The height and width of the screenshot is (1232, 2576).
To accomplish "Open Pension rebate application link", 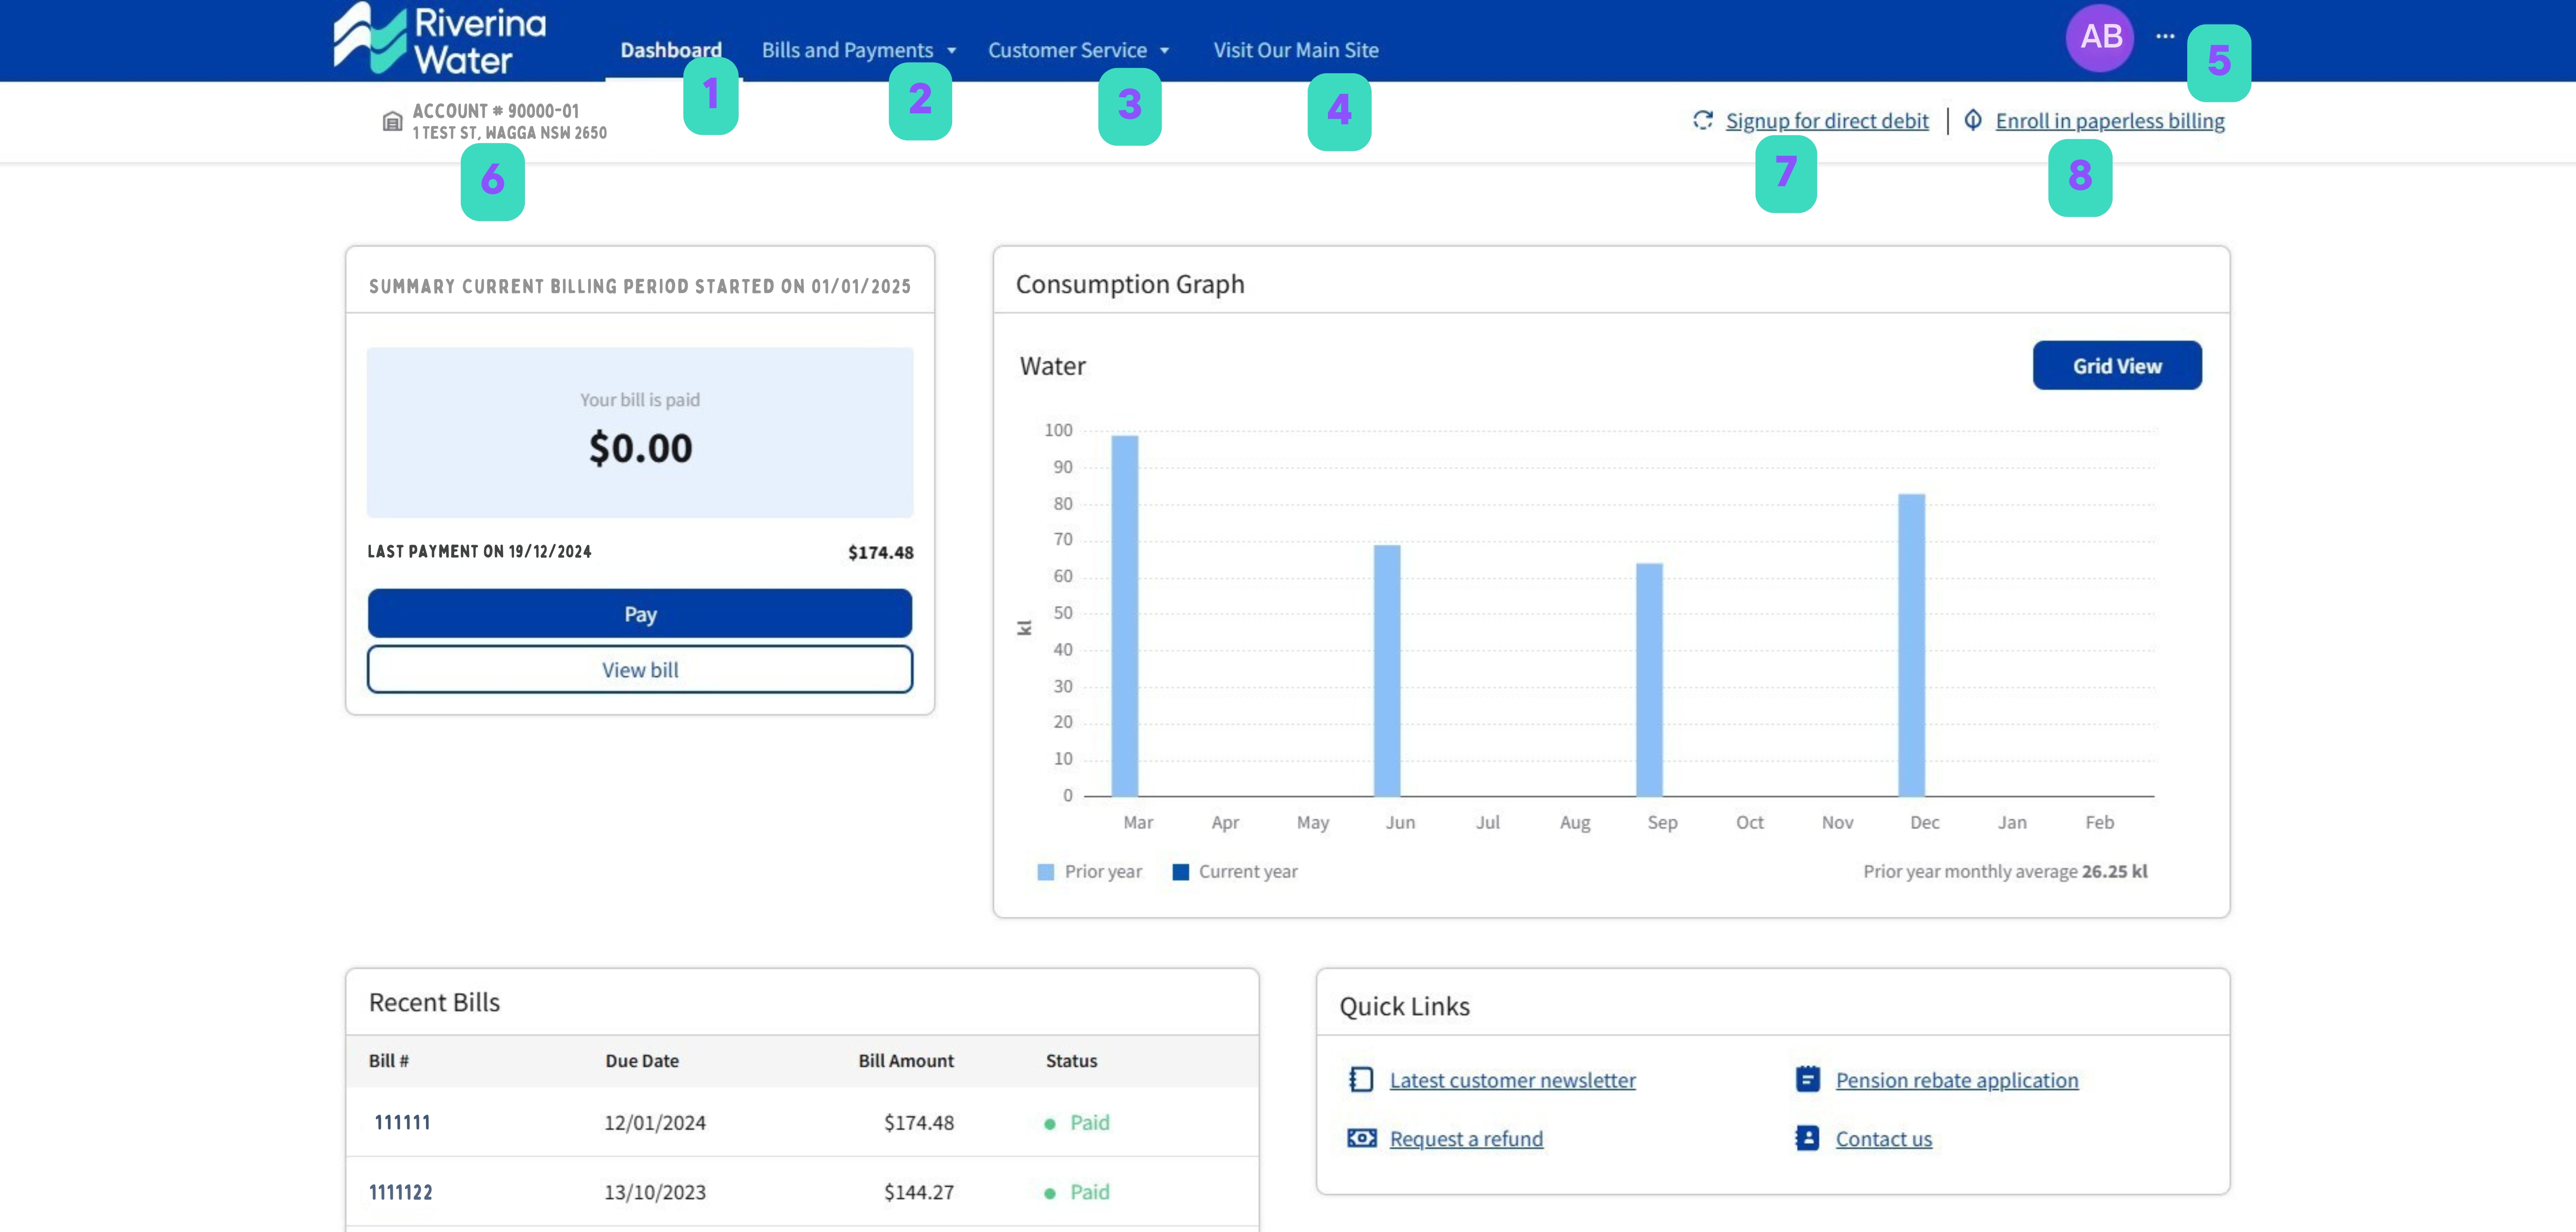I will pos(1957,1080).
